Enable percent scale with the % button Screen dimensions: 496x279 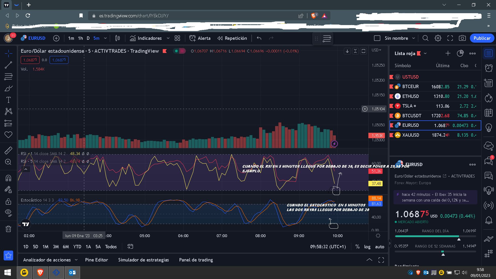pos(358,247)
